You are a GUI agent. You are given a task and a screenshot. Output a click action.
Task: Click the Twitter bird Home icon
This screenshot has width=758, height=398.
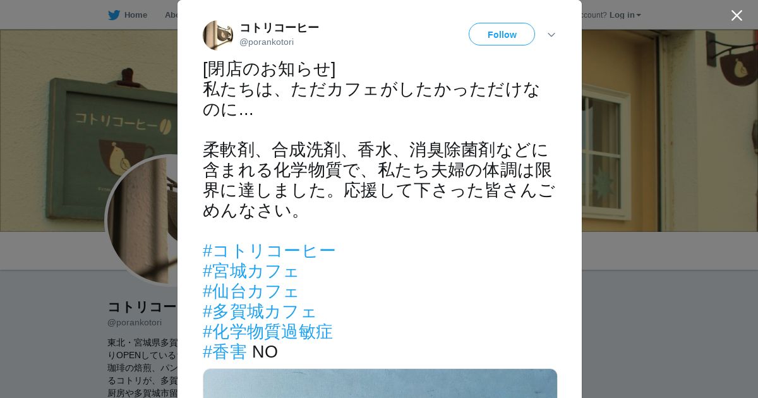coord(114,15)
